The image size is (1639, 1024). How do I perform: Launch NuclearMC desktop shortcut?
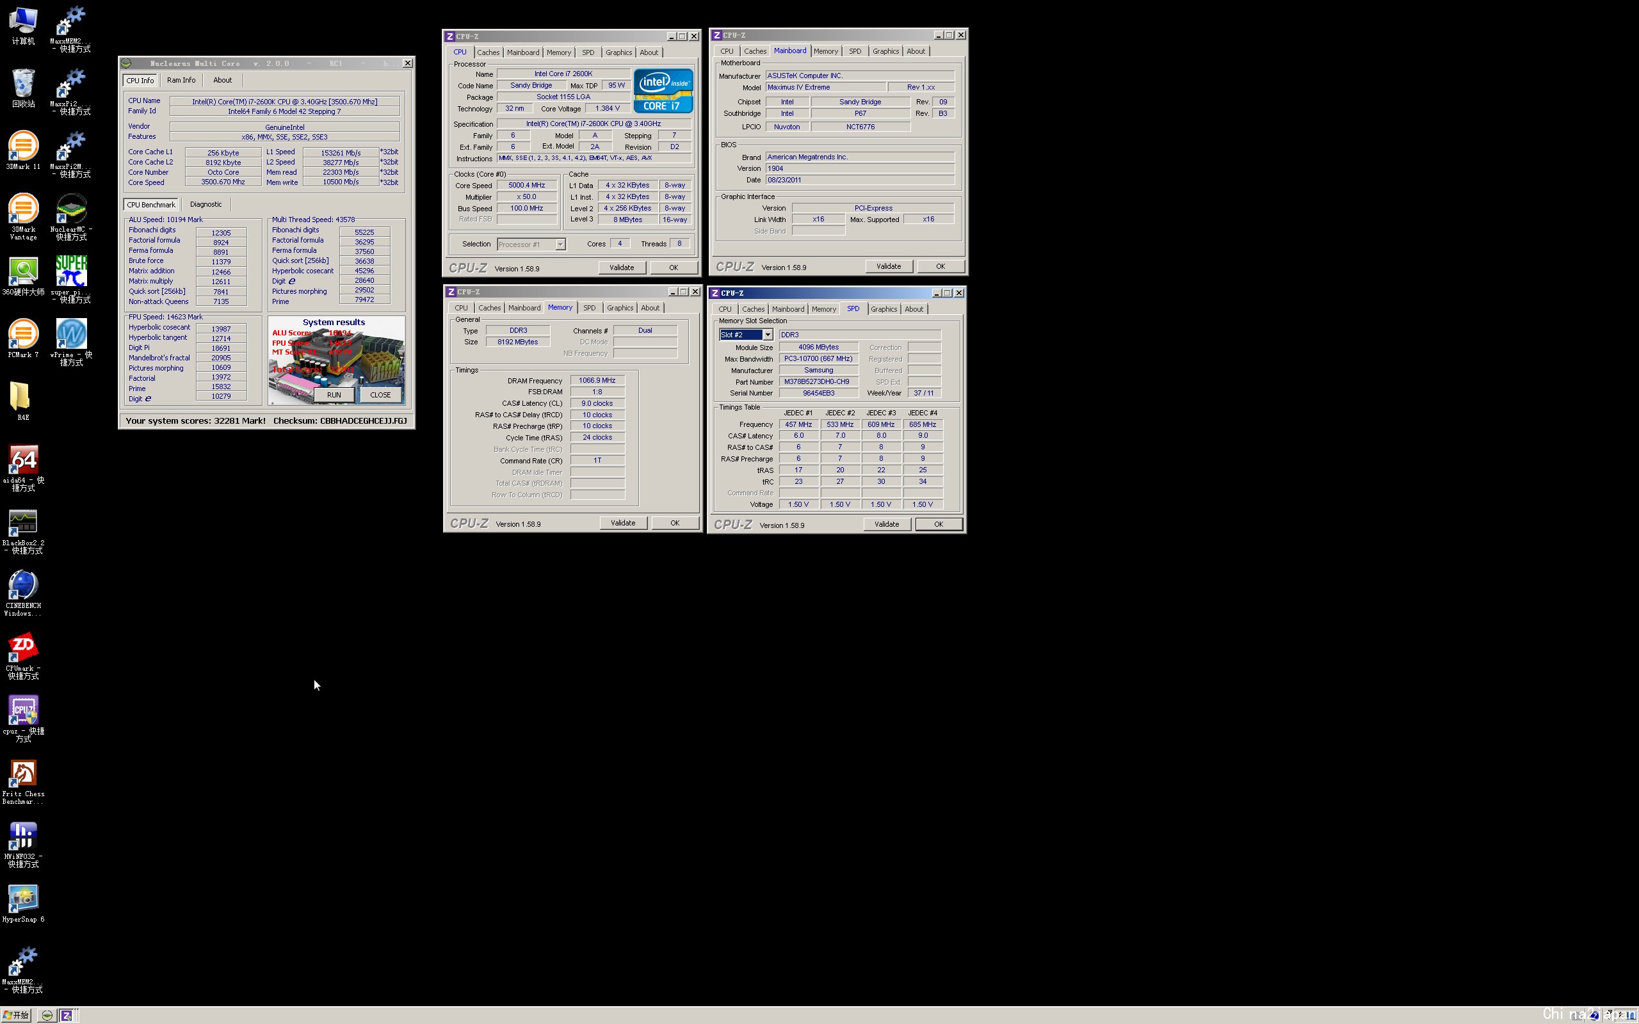(71, 217)
